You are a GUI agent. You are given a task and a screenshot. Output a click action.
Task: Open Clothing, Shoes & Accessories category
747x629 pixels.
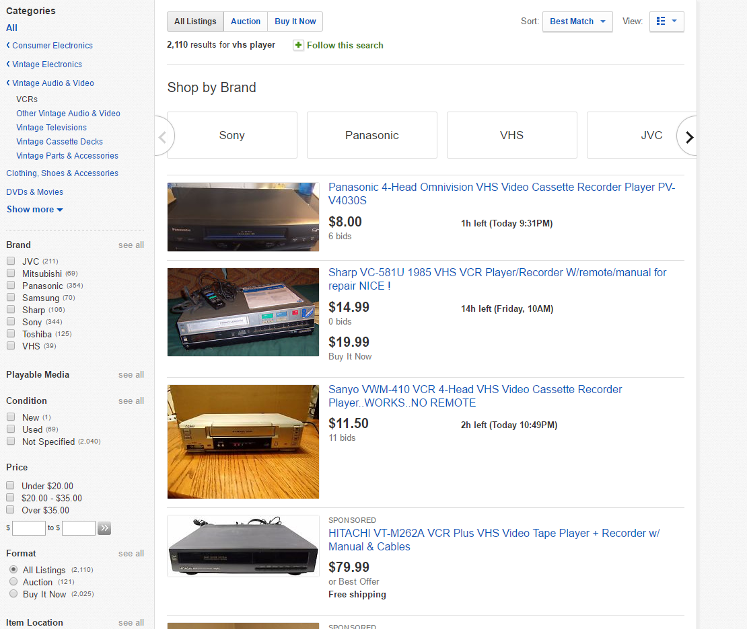pos(63,173)
